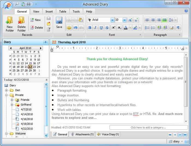
Task: Click the Advanced Diary application orb
Action: (x=8, y=6)
